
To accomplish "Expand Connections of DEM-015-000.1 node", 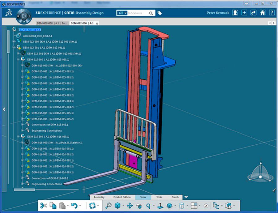I will tap(22, 125).
